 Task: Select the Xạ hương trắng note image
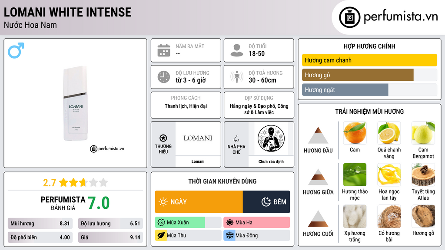pyautogui.click(x=355, y=216)
